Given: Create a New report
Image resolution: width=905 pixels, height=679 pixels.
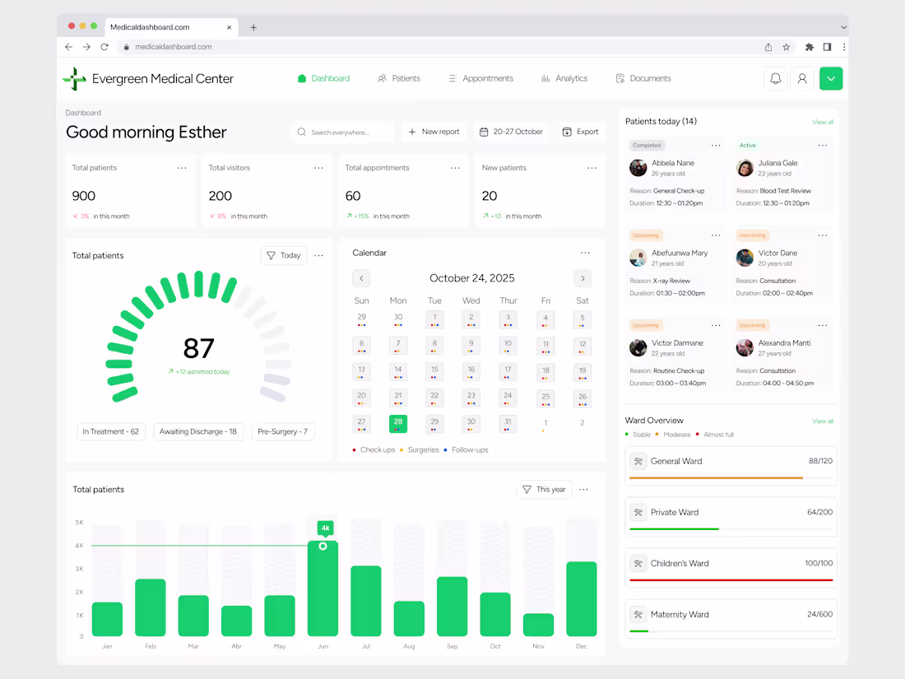Looking at the screenshot, I should tap(434, 132).
